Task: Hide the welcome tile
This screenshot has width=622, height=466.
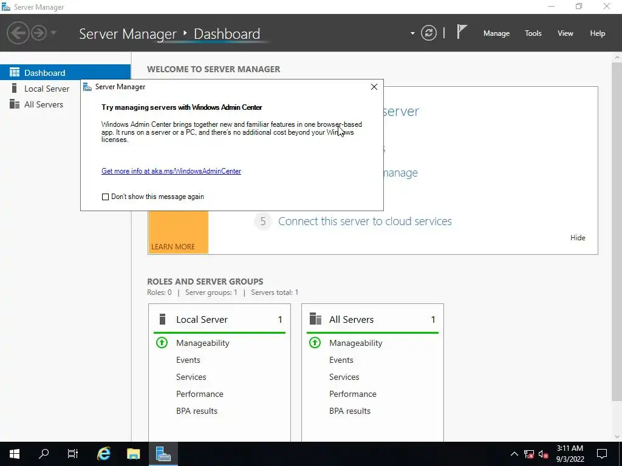Action: coord(578,238)
